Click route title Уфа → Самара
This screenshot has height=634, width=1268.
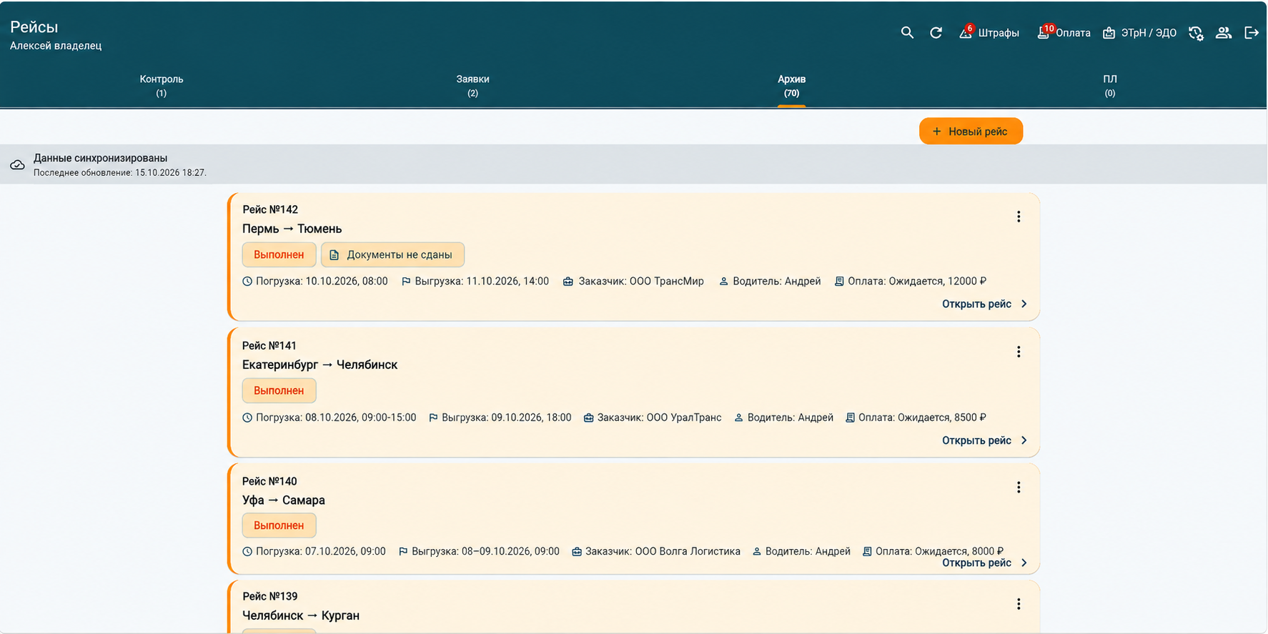(283, 500)
